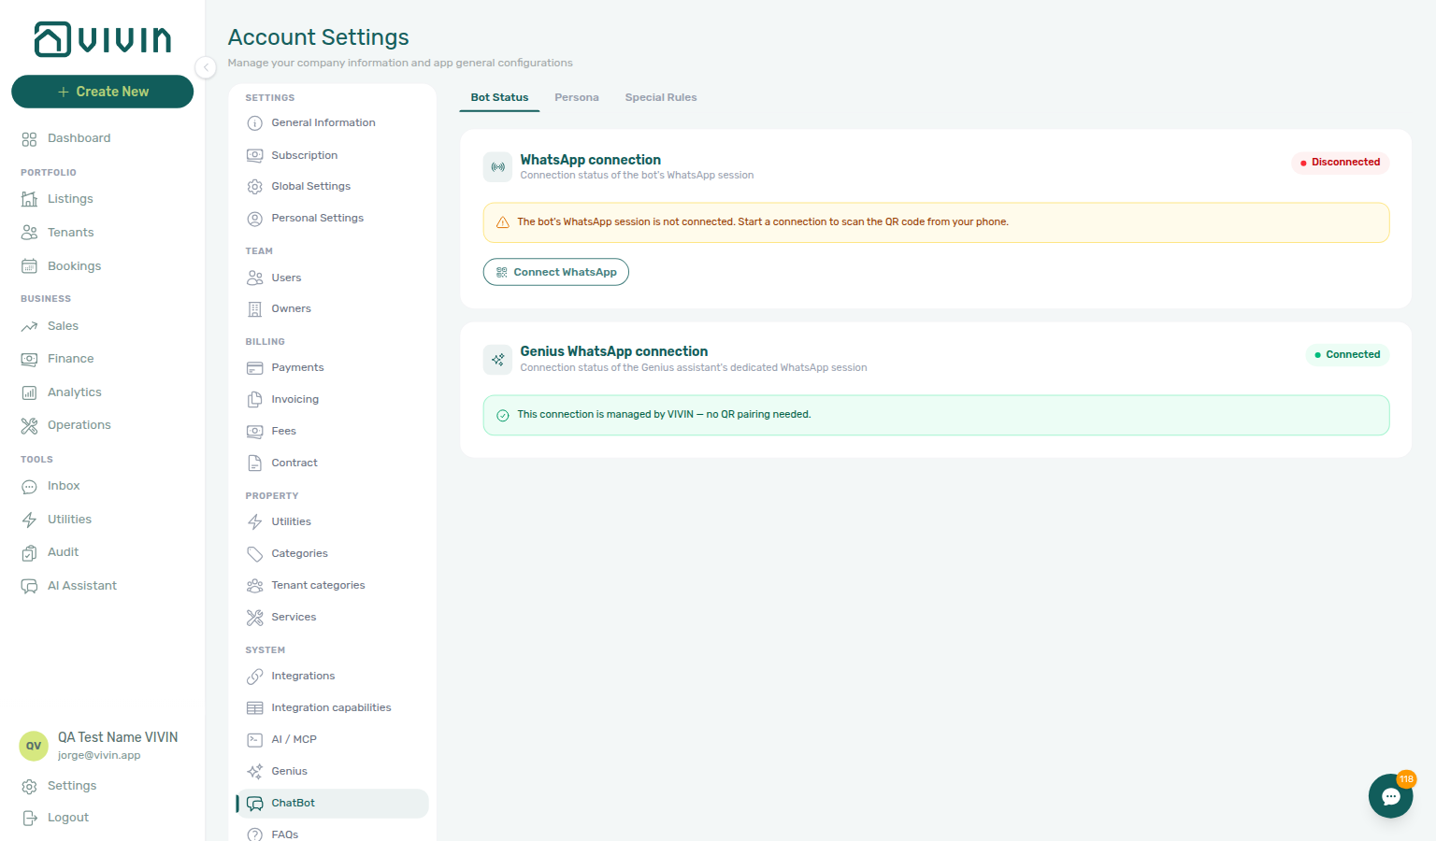Click the Create New button
Viewport: 1436px width, 841px height.
(102, 92)
